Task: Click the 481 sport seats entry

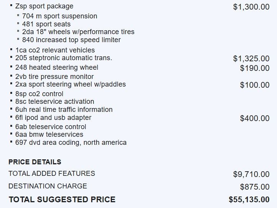Action: tap(46, 24)
